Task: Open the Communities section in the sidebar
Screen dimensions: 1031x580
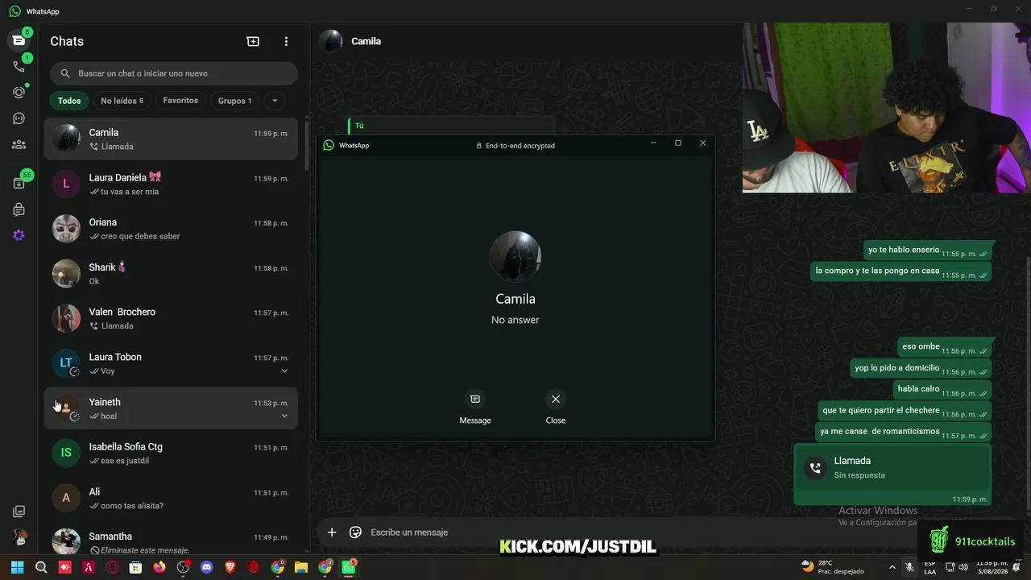Action: pyautogui.click(x=19, y=145)
